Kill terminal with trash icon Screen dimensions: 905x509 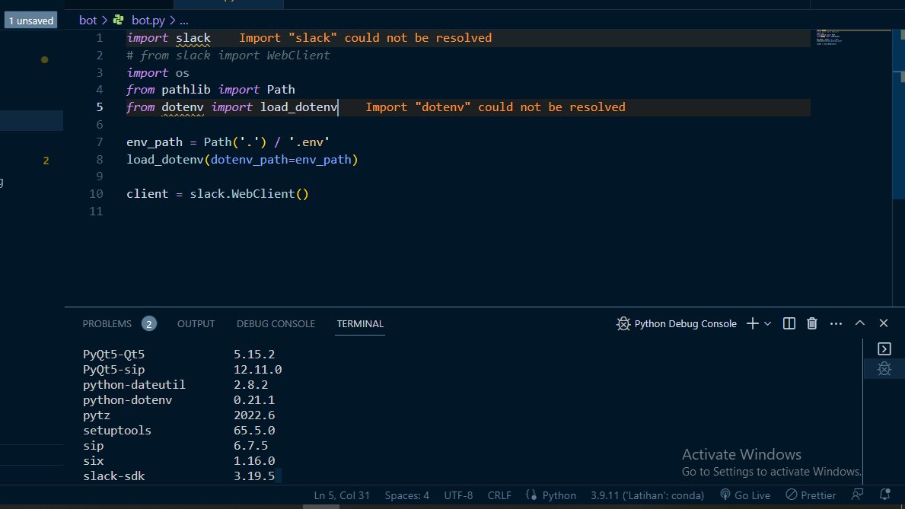812,324
